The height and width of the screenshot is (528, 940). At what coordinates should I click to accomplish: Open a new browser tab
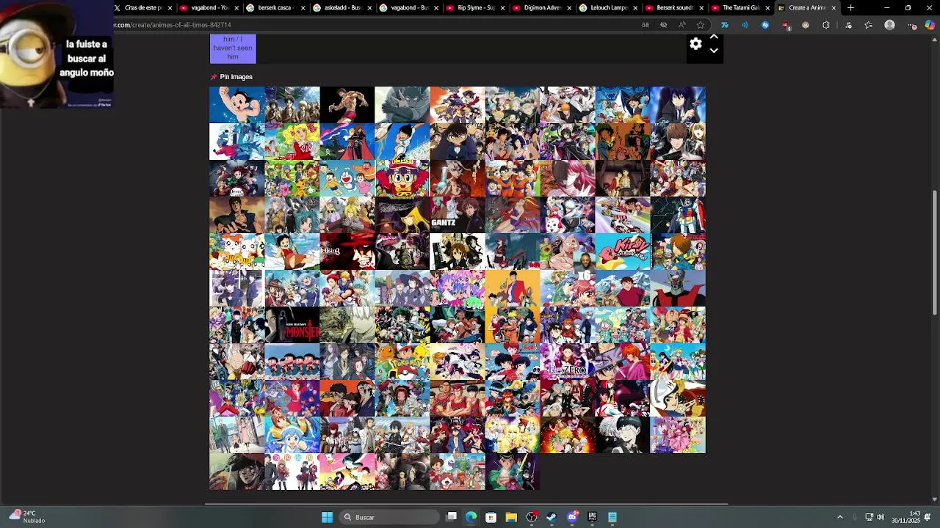[x=850, y=8]
